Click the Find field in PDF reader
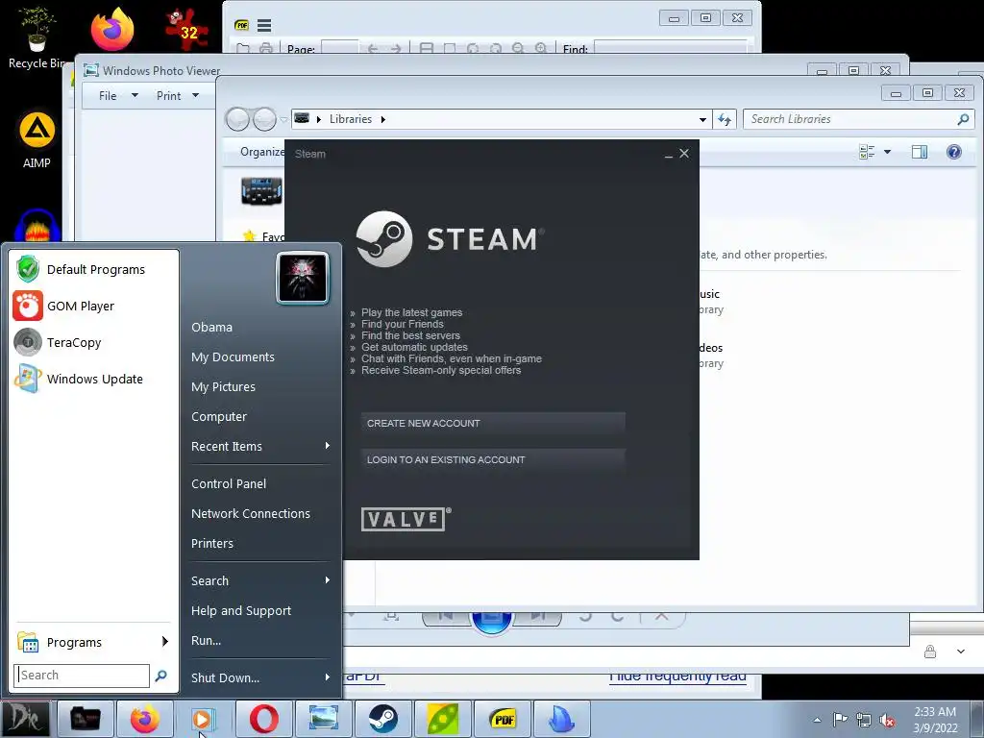Image resolution: width=984 pixels, height=738 pixels. (671, 48)
